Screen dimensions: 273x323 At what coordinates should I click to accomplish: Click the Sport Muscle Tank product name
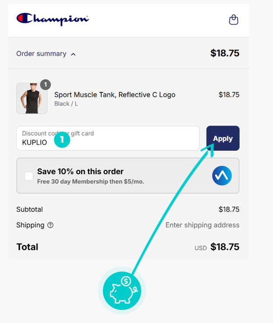tap(114, 95)
